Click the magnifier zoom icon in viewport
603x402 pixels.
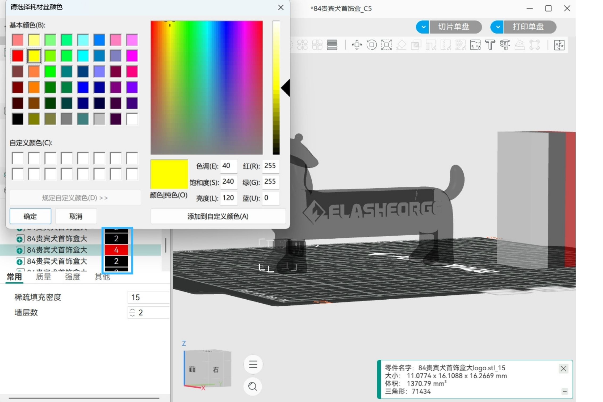click(253, 386)
